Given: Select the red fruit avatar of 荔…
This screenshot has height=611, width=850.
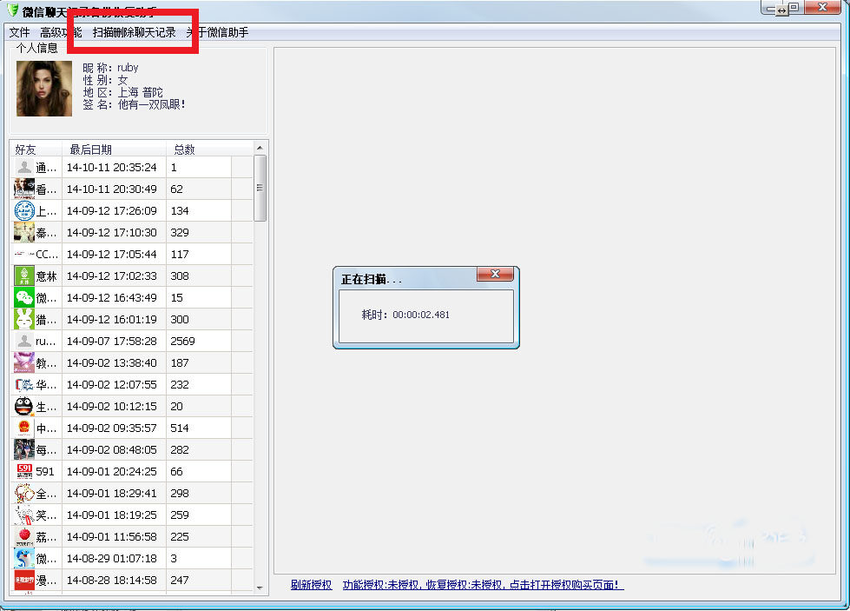Looking at the screenshot, I should pos(23,536).
